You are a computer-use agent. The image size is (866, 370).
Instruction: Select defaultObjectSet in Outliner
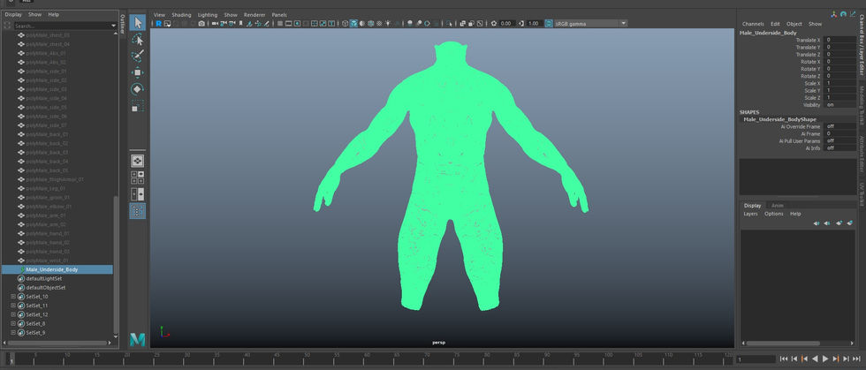click(x=46, y=288)
